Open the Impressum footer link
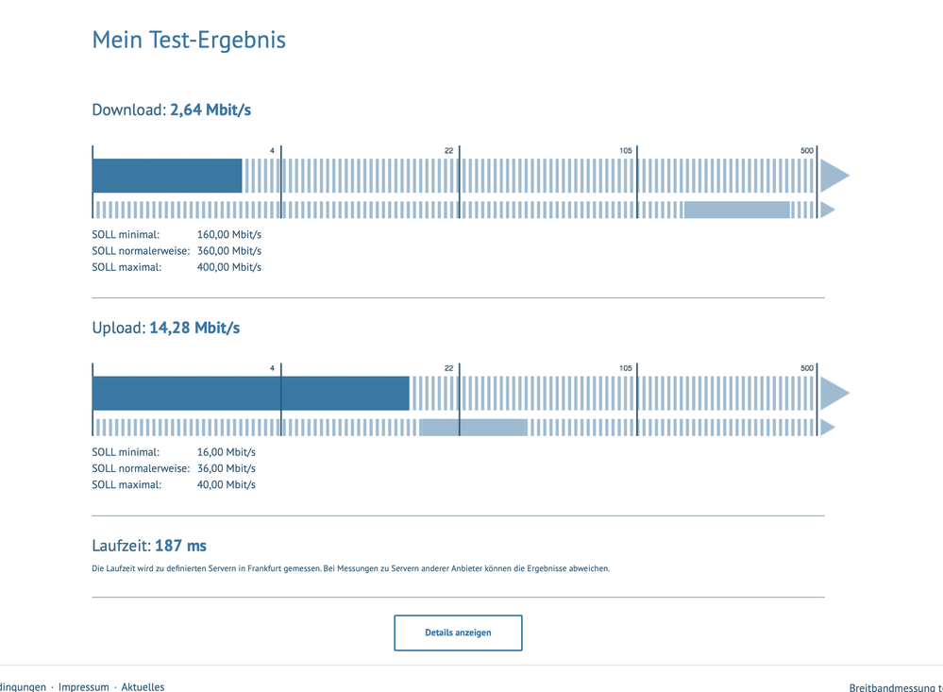This screenshot has height=692, width=943. tap(83, 686)
